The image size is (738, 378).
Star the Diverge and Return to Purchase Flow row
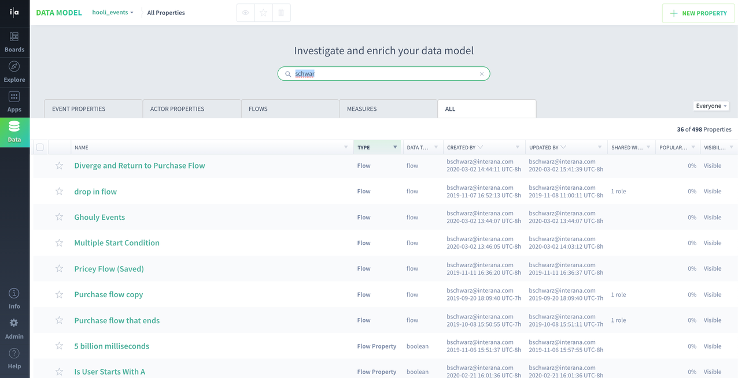click(x=59, y=166)
